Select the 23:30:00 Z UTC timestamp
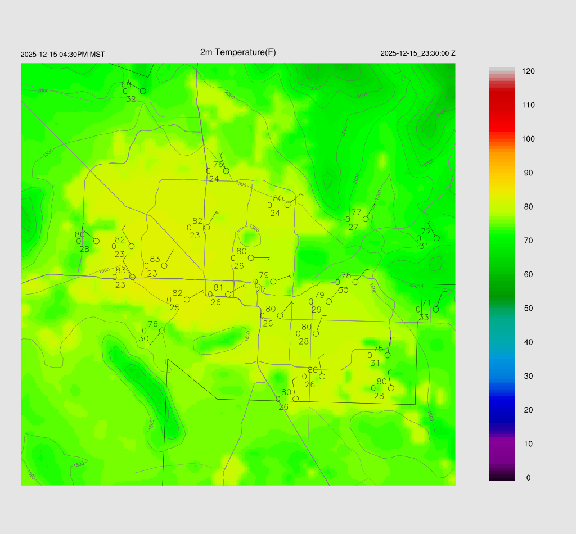 click(x=418, y=53)
